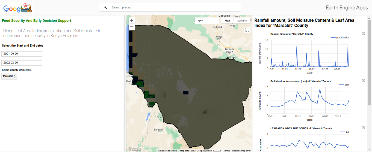Image resolution: width=372 pixels, height=152 pixels.
Task: Pop out the Soil Moisture chart
Action: (363, 81)
